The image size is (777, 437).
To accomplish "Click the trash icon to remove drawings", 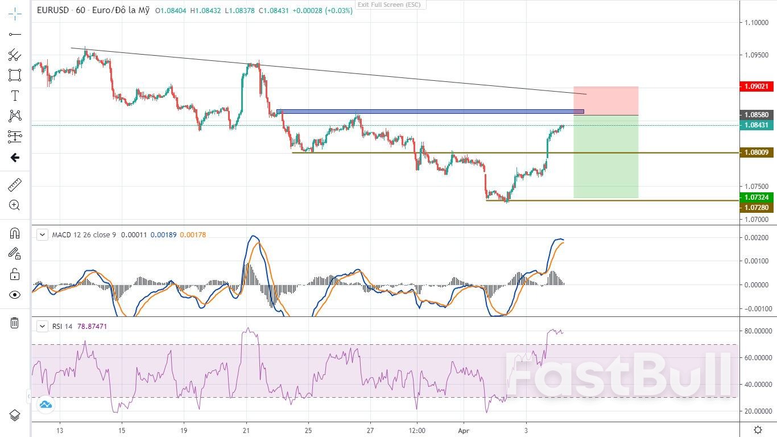I will click(15, 323).
